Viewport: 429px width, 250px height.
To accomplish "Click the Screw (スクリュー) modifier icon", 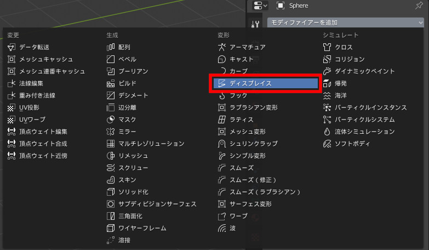I will (x=111, y=168).
